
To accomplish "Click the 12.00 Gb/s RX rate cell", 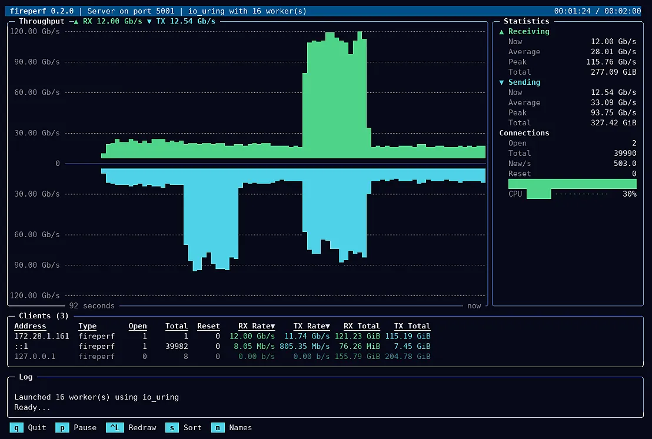I will tap(252, 336).
